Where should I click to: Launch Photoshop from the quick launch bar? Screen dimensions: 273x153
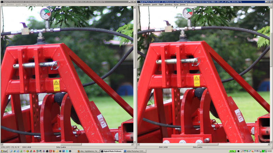[x=63, y=151]
